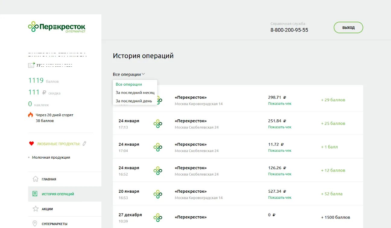Click the flame icon for expiring points
The image size is (391, 228).
30,115
